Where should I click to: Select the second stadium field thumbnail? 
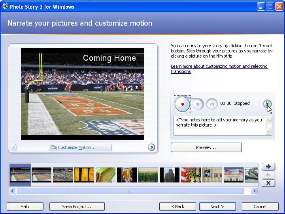point(42,175)
